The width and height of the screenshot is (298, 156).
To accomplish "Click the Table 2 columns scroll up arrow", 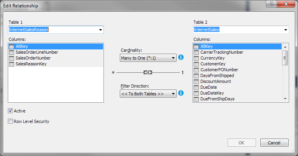I will (285, 47).
